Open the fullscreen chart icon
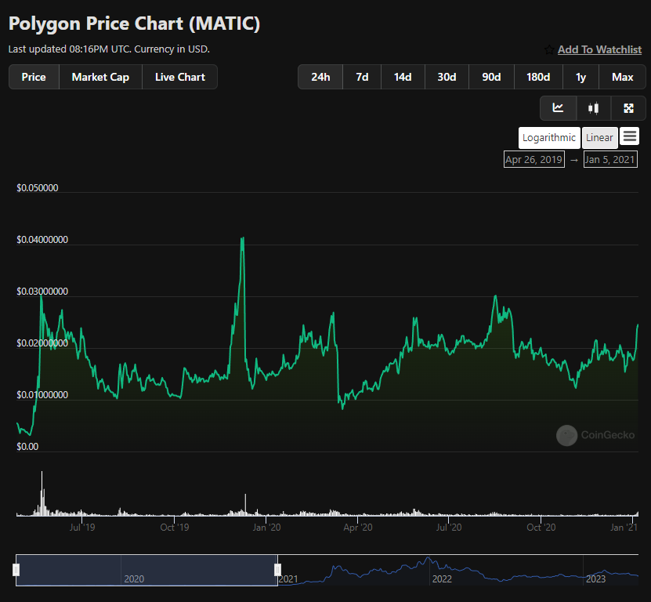Screen dimensions: 651x602 click(x=628, y=108)
